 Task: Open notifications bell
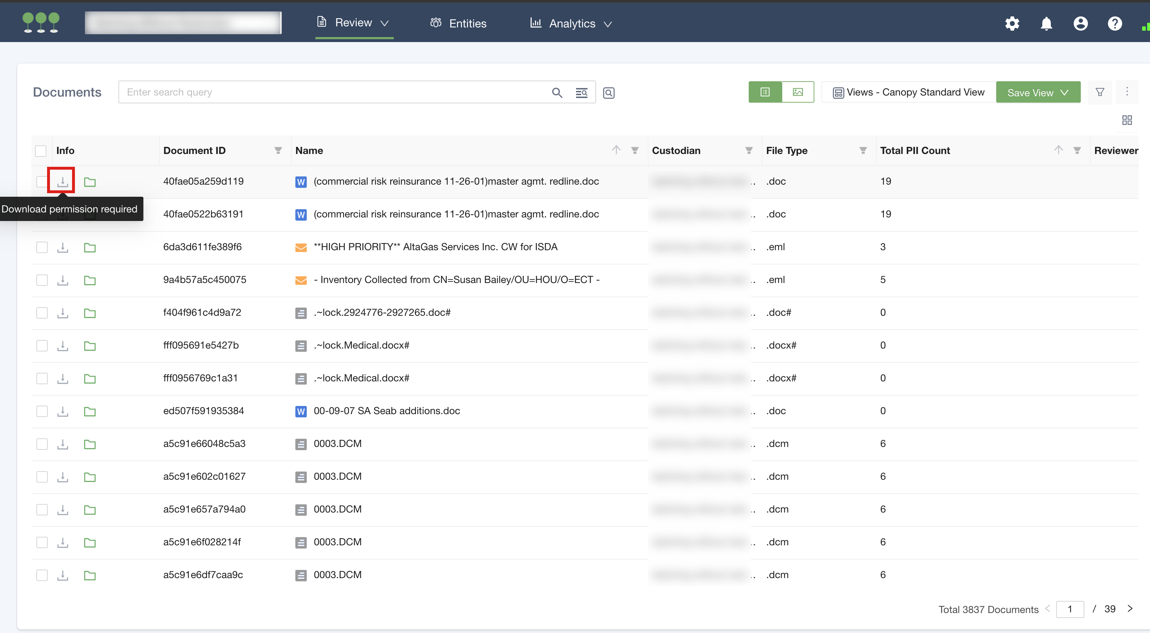[x=1046, y=23]
